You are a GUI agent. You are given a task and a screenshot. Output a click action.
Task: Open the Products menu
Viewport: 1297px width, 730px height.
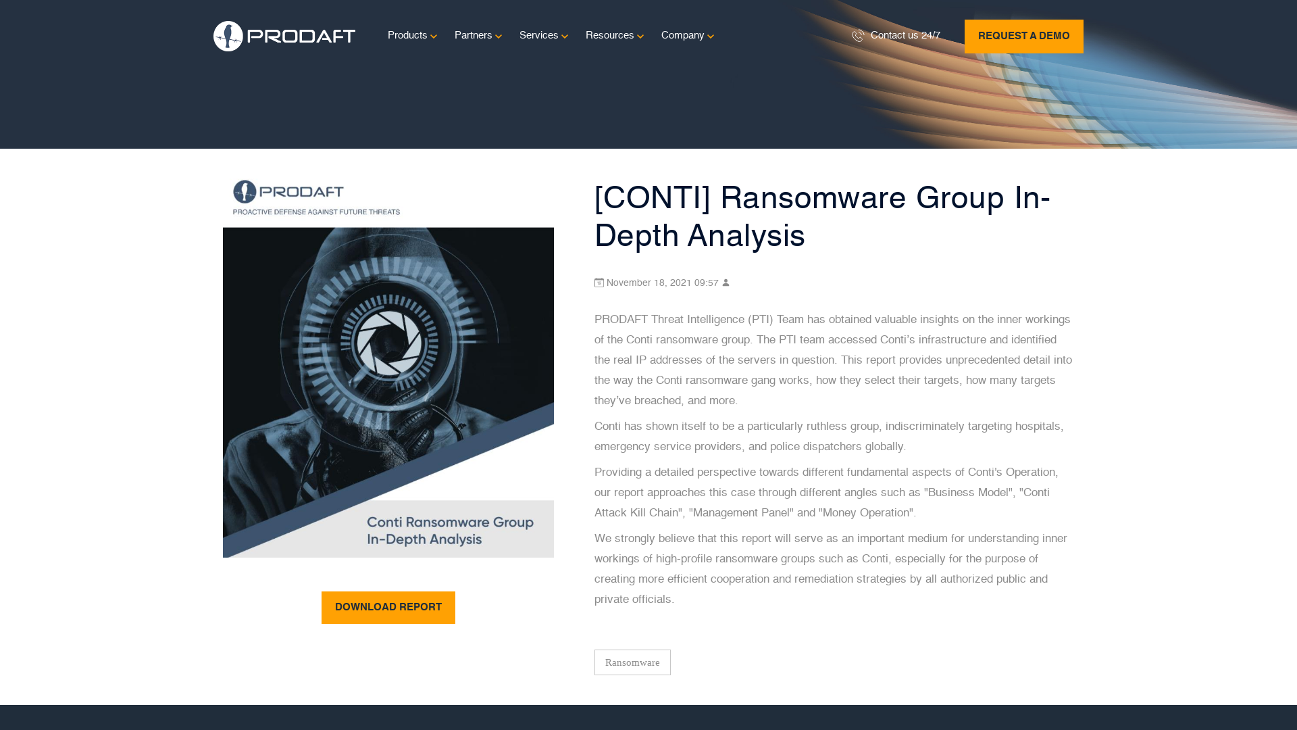[407, 35]
